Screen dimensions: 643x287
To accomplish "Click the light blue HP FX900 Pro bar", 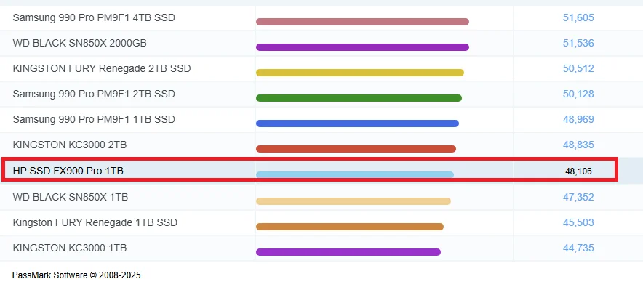I will pyautogui.click(x=355, y=175).
